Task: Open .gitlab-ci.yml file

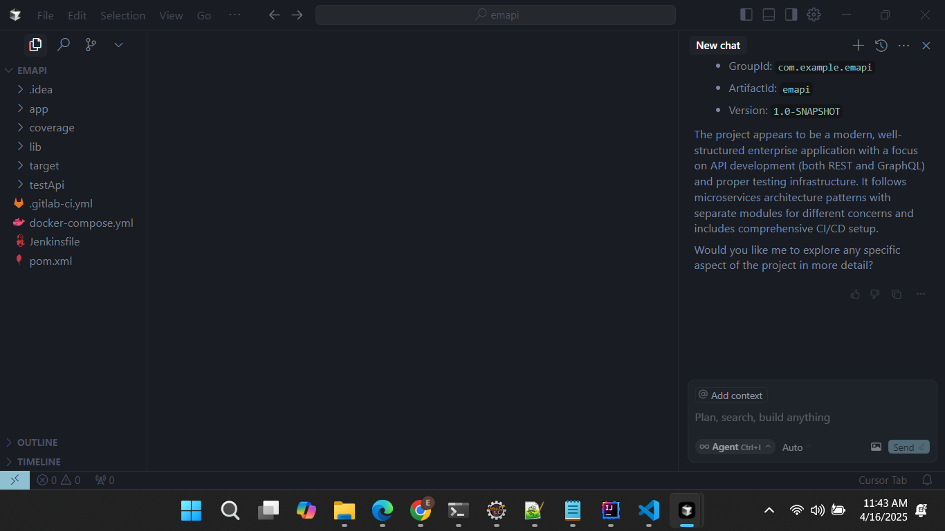Action: point(73,204)
